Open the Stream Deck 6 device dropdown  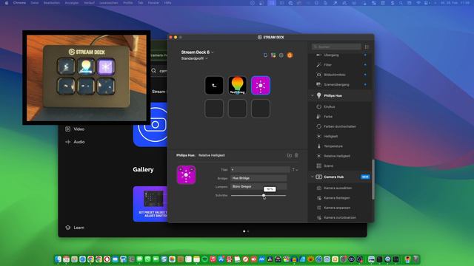tap(198, 52)
